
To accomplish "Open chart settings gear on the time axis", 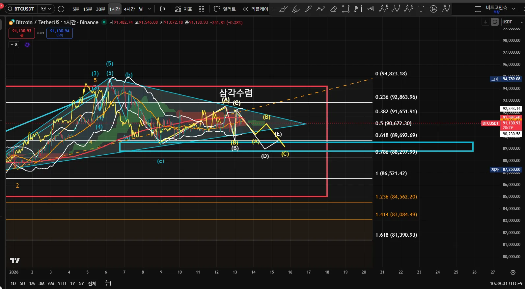I will (513, 272).
